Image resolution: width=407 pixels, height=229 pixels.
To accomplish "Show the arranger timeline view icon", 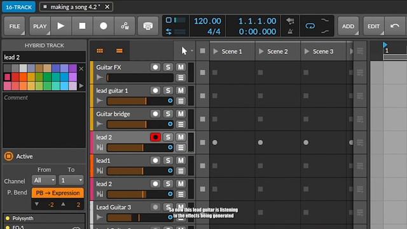I will 120,51.
